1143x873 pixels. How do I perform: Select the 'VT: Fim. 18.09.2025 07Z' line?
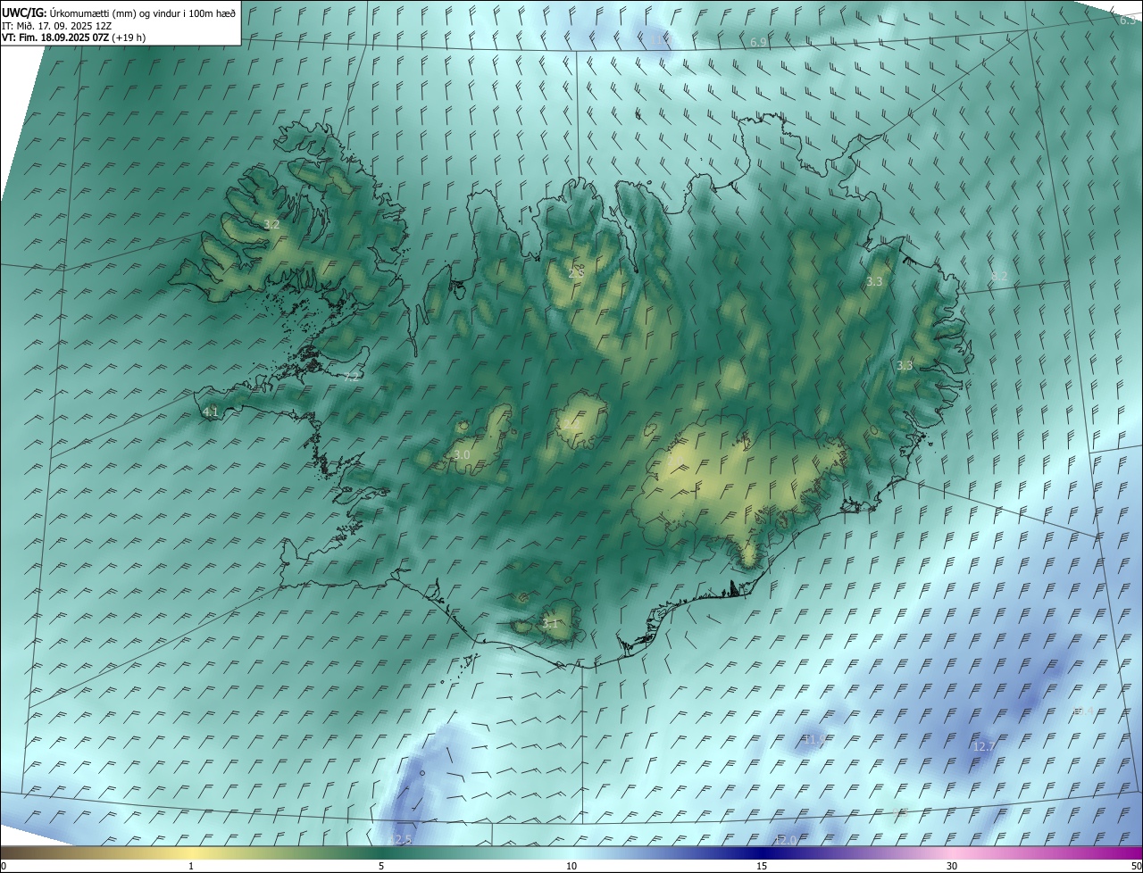tap(74, 37)
